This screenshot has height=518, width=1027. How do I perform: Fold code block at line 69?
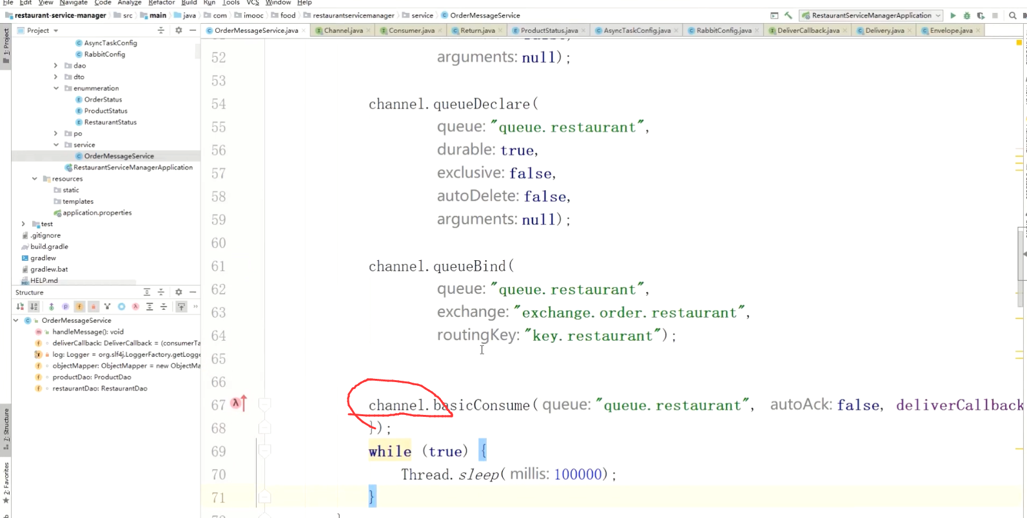tap(264, 451)
